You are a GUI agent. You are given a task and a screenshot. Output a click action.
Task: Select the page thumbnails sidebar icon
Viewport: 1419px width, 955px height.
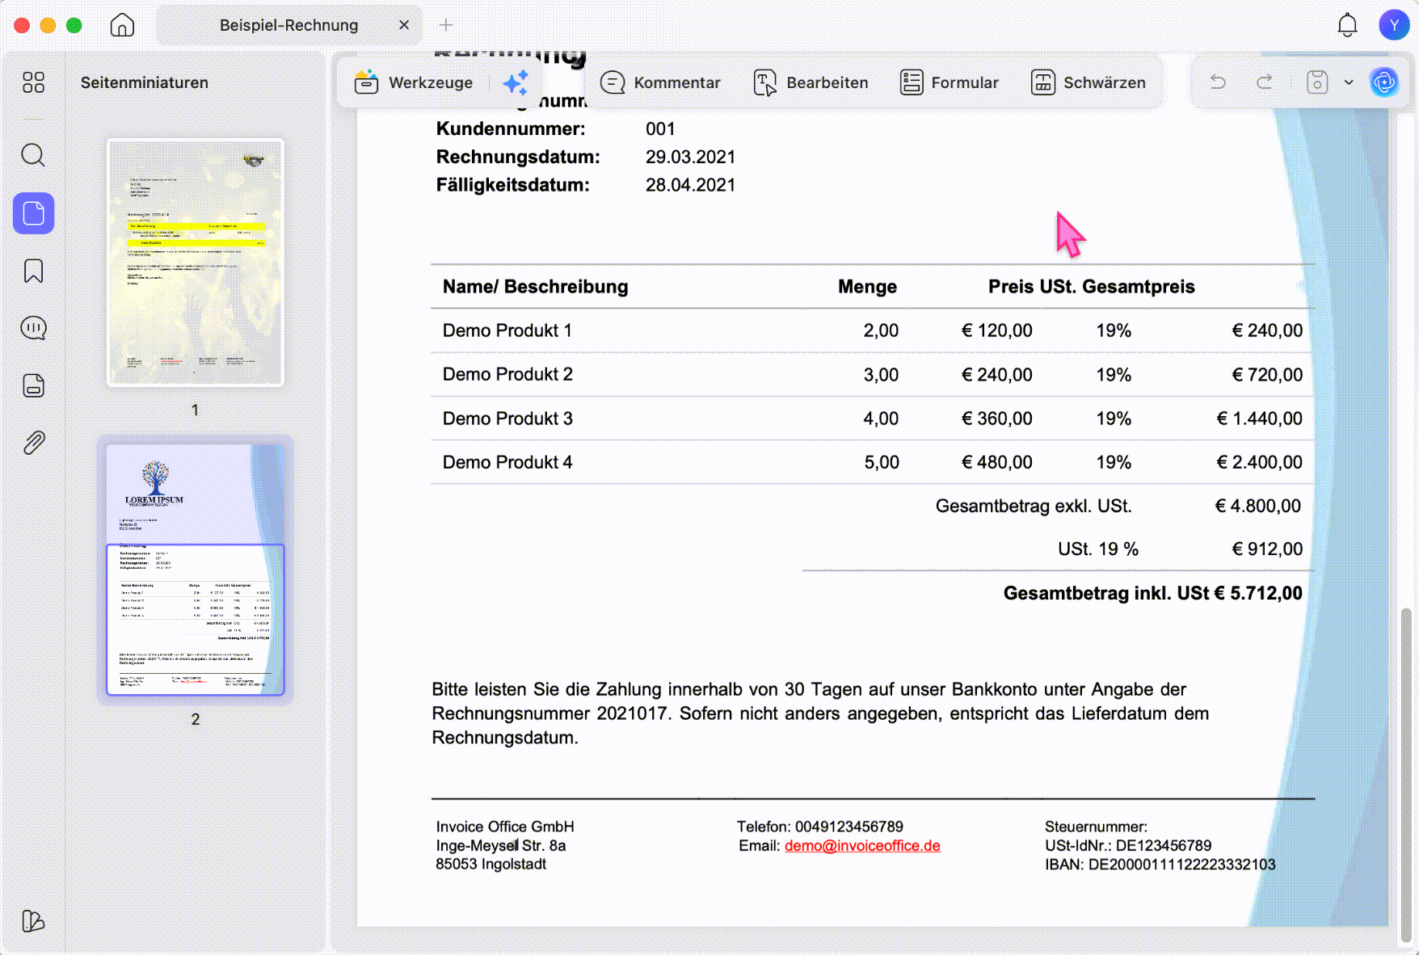click(x=33, y=213)
